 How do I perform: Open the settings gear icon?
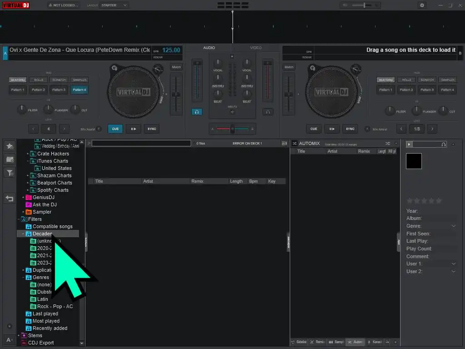pyautogui.click(x=422, y=5)
